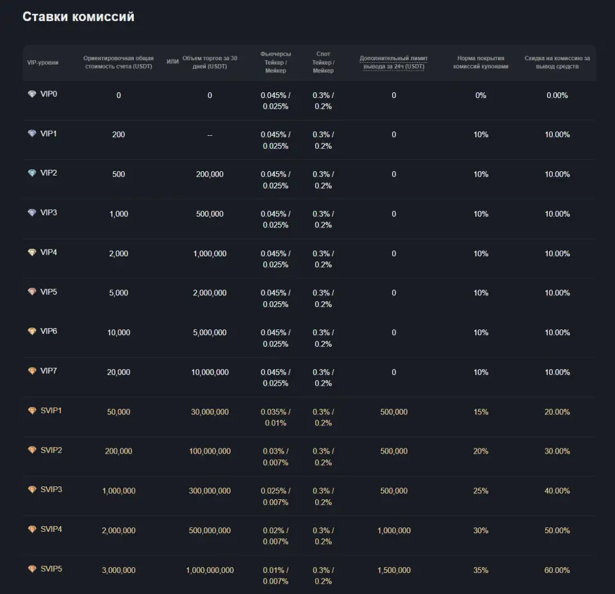
Task: Click the 1,500,000 withdrawal limit value
Action: point(394,570)
